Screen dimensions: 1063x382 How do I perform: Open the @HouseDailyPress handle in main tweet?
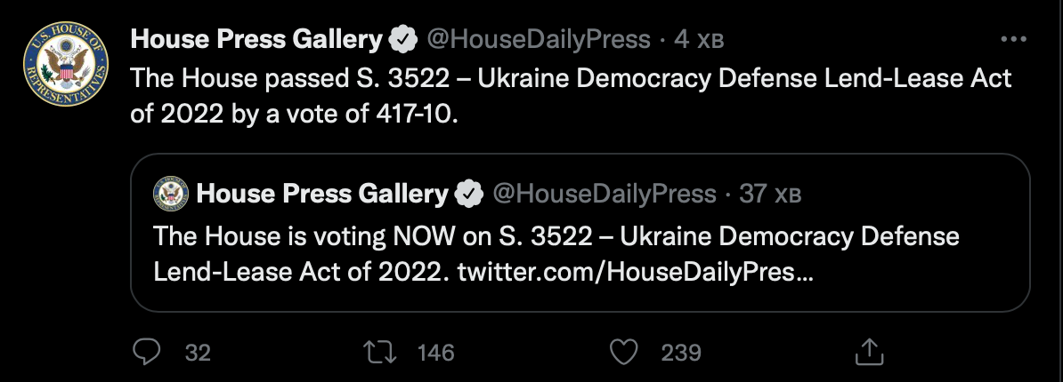click(x=539, y=40)
